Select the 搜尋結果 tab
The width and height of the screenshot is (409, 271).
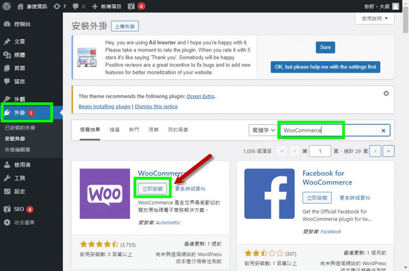[89, 130]
